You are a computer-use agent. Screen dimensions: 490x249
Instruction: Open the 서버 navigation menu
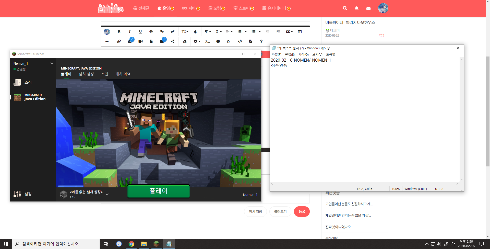pos(191,8)
